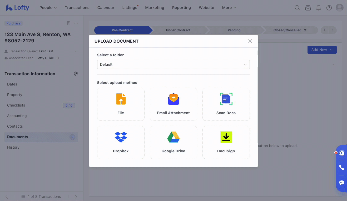The width and height of the screenshot is (347, 201).
Task: Open the transaction notes icon
Action: [x=68, y=23]
